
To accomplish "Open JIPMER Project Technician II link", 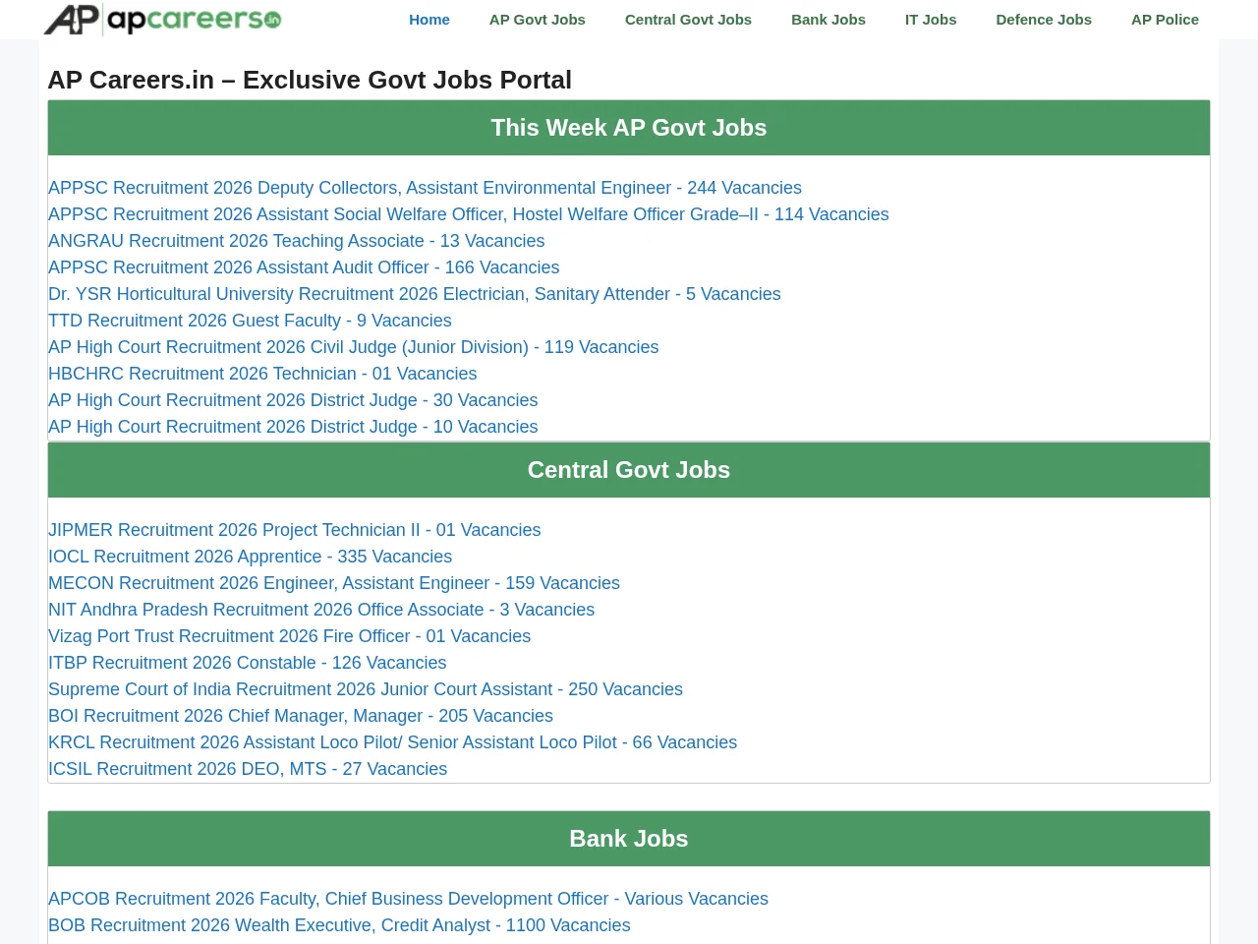I will 295,530.
